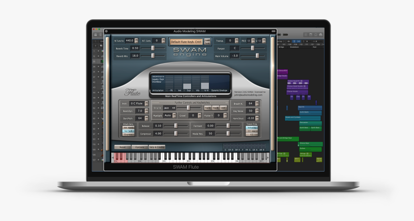
Task: Select Velocity transit time mode
Action: pos(252,127)
